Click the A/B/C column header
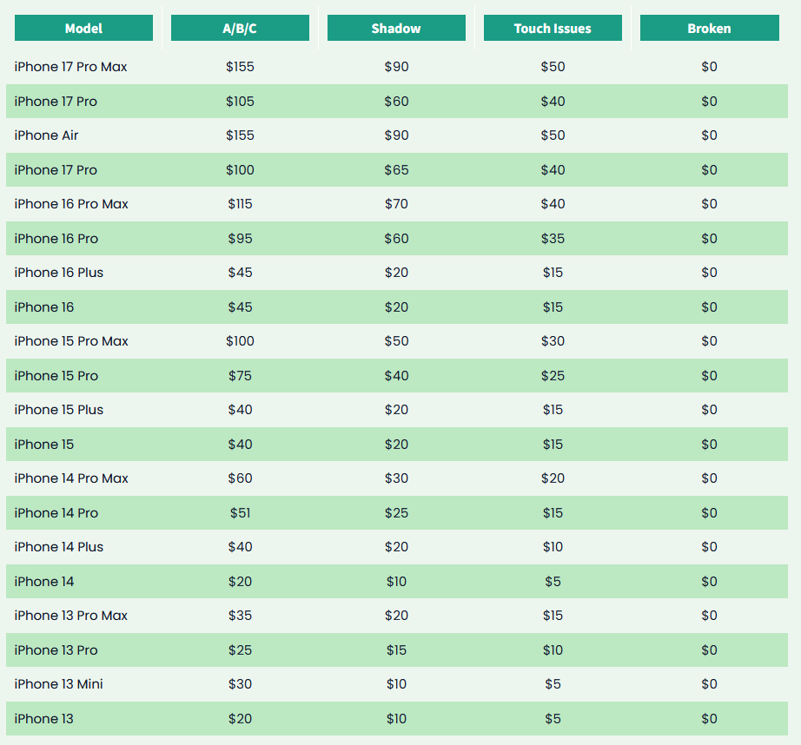Viewport: 801px width, 745px height. pyautogui.click(x=240, y=28)
